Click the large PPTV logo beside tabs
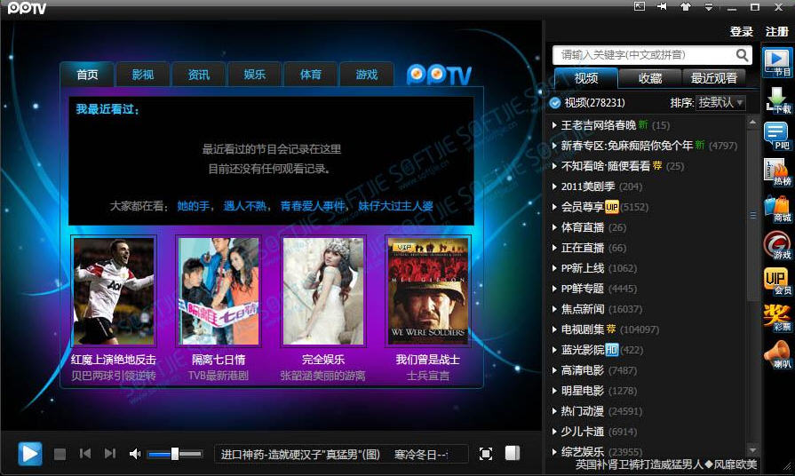The width and height of the screenshot is (795, 476). coord(439,75)
